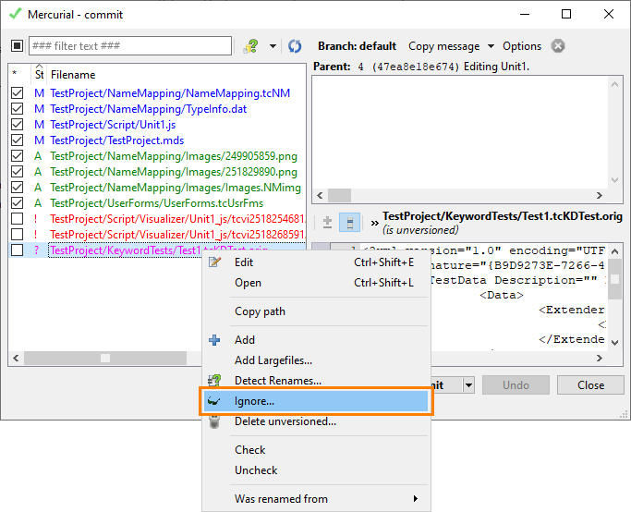Click the file status filter icon
631x512 pixels.
250,46
